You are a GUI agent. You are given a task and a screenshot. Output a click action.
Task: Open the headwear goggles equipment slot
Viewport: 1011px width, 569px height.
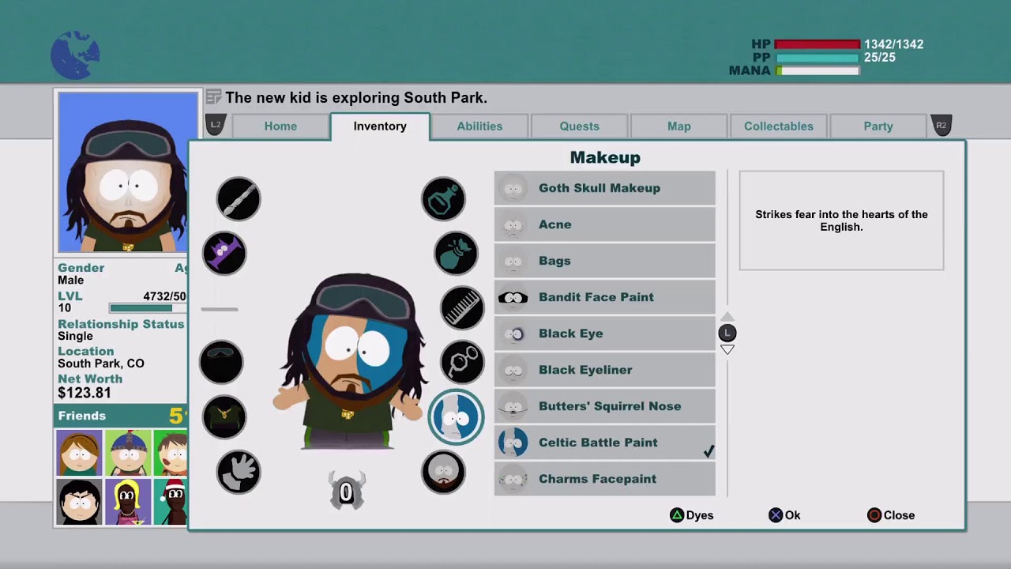tap(221, 363)
